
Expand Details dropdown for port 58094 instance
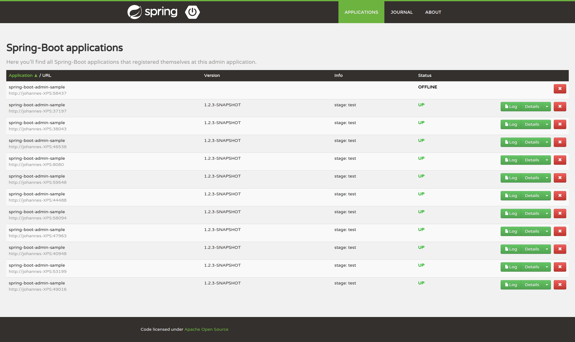547,214
